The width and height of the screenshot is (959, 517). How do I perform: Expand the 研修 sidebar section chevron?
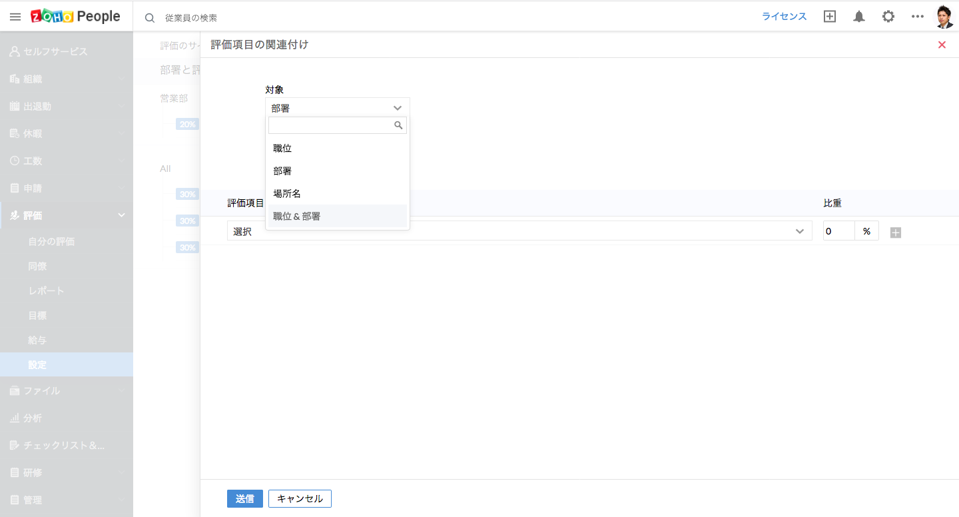coord(121,472)
